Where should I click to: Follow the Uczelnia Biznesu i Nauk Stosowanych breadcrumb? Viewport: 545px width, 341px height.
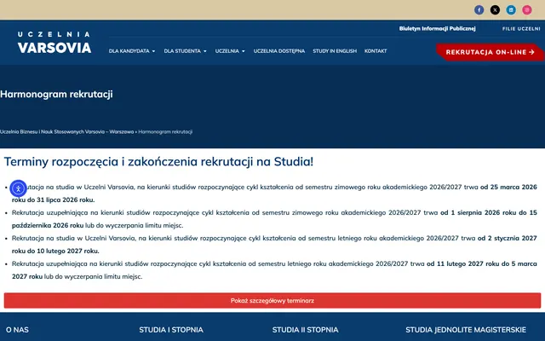pos(66,132)
